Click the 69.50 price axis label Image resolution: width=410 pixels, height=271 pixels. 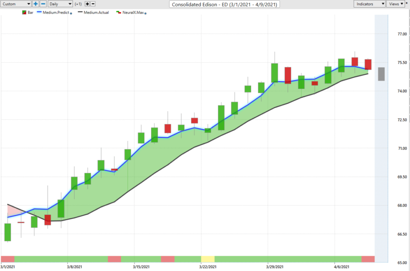(x=402, y=177)
